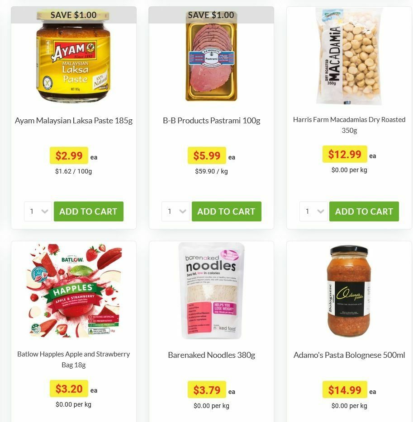This screenshot has width=413, height=422.
Task: Expand quantity dropdown for Ayam Laksa Paste
Action: point(38,211)
